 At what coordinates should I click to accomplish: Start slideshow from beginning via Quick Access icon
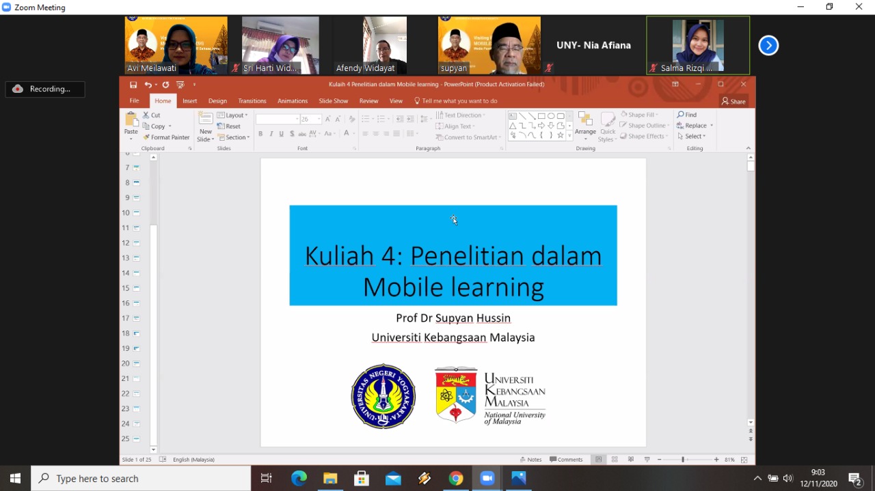(180, 85)
